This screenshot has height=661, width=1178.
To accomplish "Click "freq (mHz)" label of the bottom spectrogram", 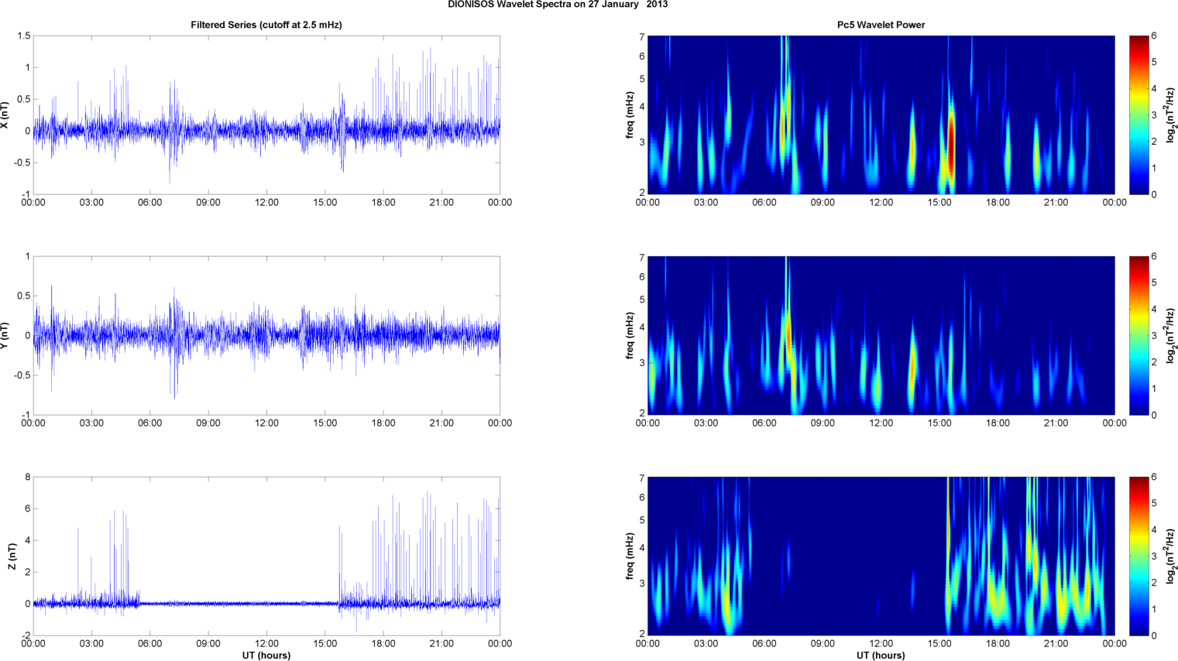I will pyautogui.click(x=630, y=557).
